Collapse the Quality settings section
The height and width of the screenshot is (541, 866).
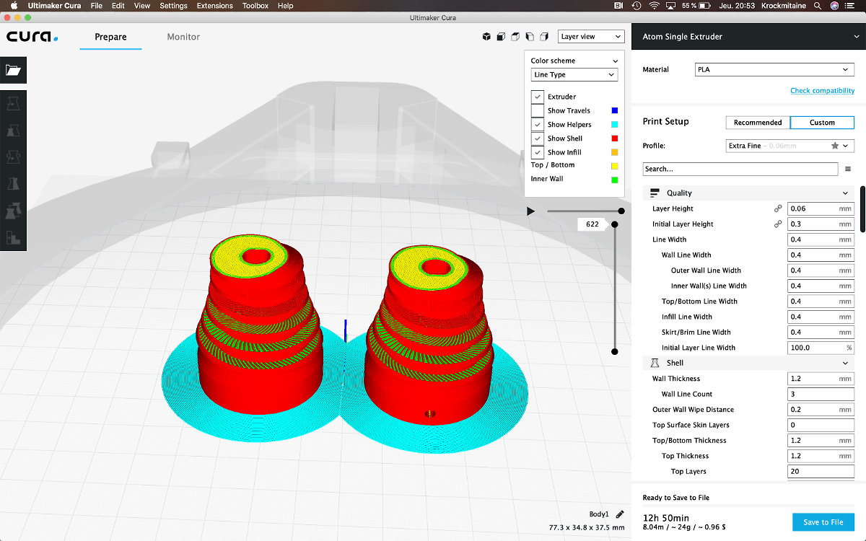click(x=748, y=193)
